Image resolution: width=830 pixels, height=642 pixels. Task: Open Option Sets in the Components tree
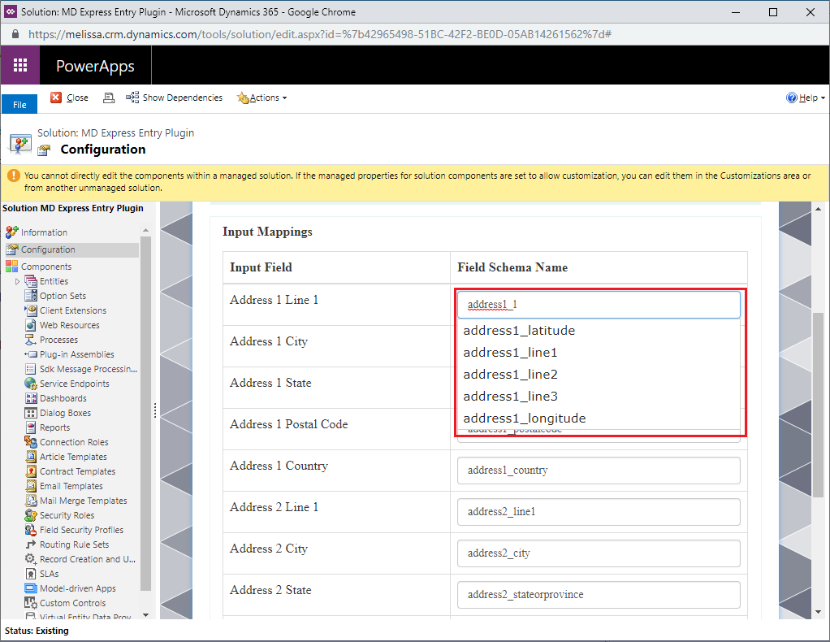(x=63, y=296)
